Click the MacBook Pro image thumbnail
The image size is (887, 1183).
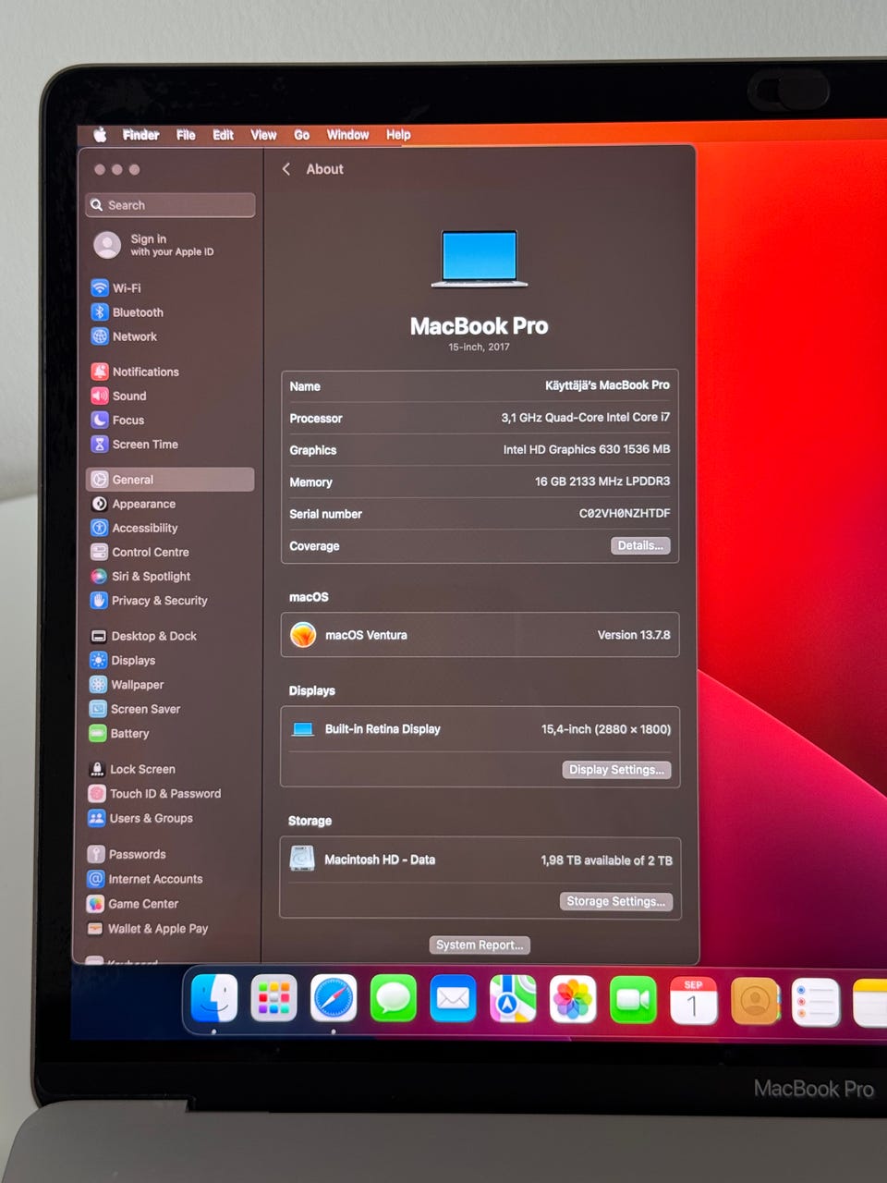coord(480,259)
